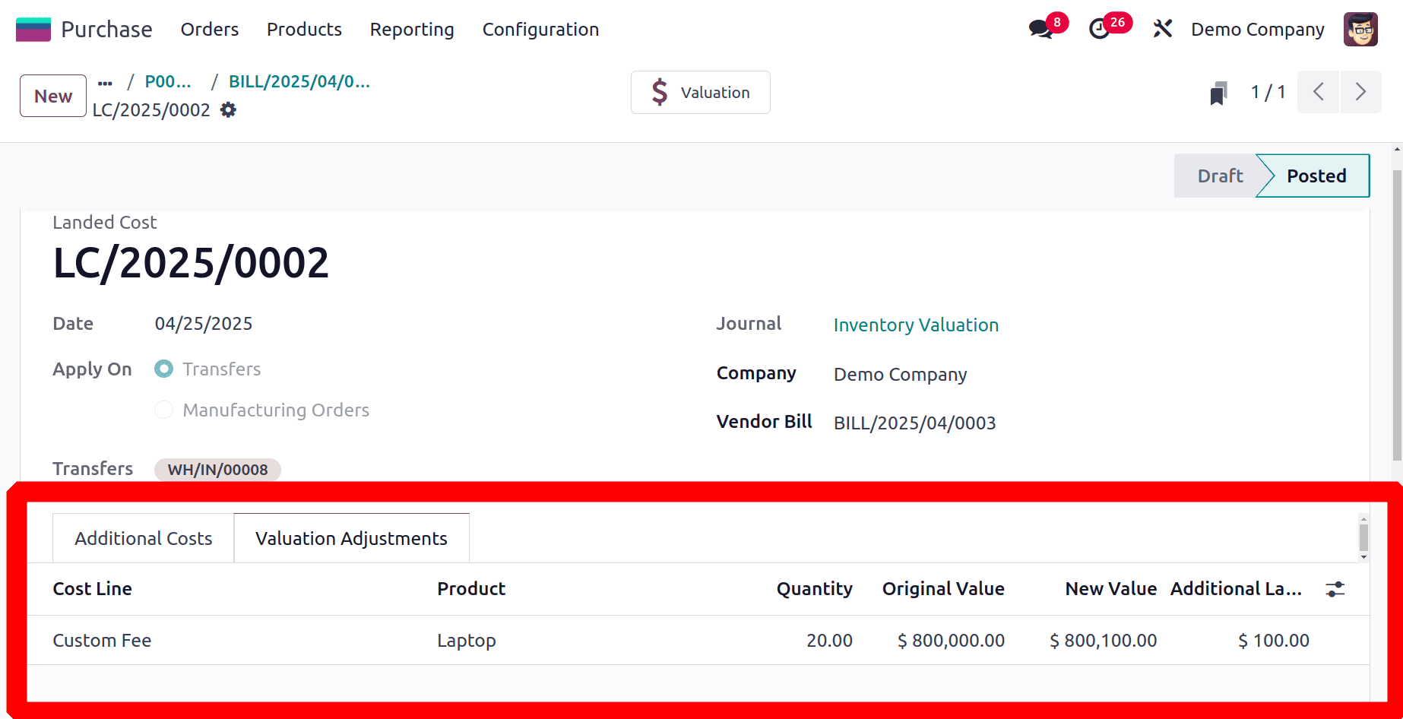Click the bookmark icon near the pager

click(x=1218, y=93)
